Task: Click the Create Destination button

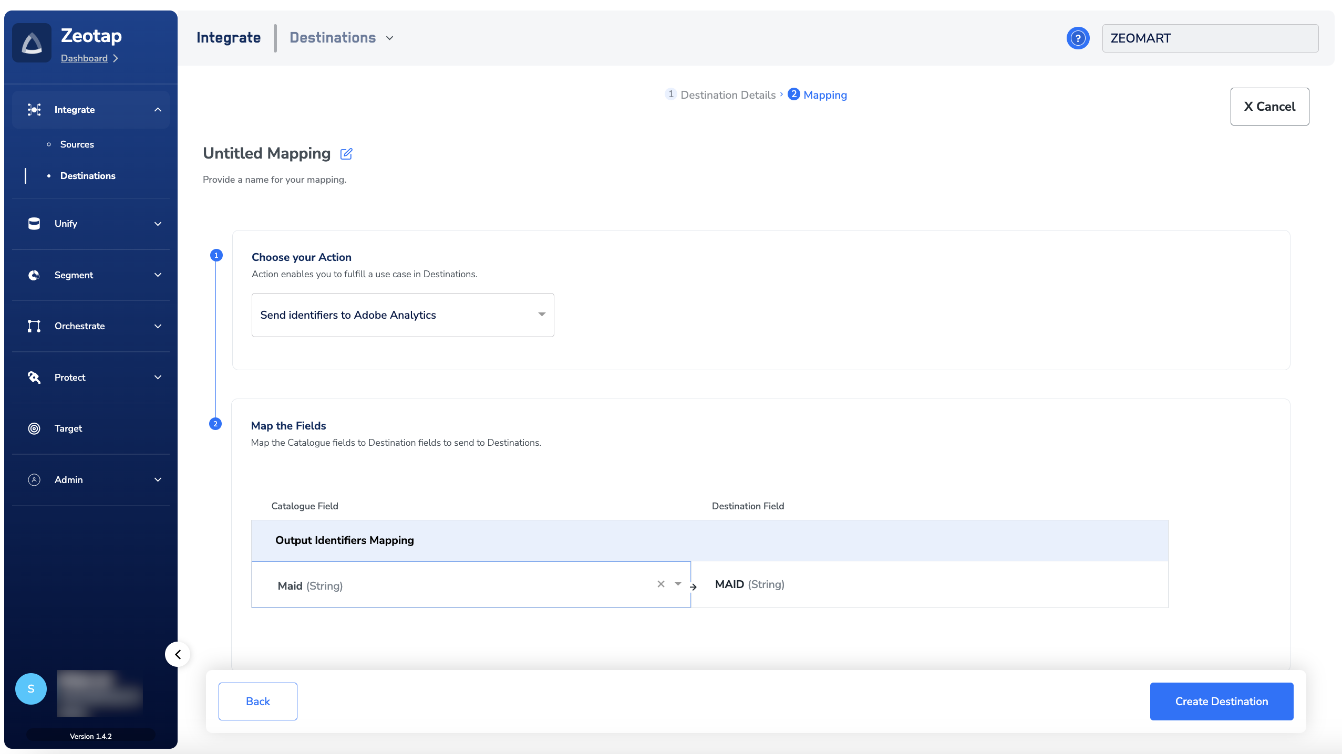Action: coord(1221,701)
